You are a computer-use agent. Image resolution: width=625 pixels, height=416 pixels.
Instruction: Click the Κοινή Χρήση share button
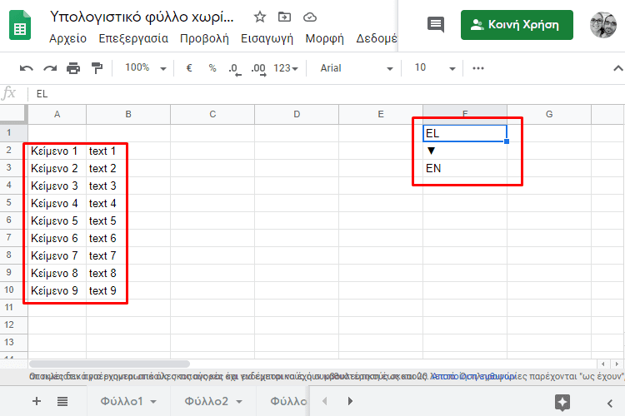coord(517,25)
